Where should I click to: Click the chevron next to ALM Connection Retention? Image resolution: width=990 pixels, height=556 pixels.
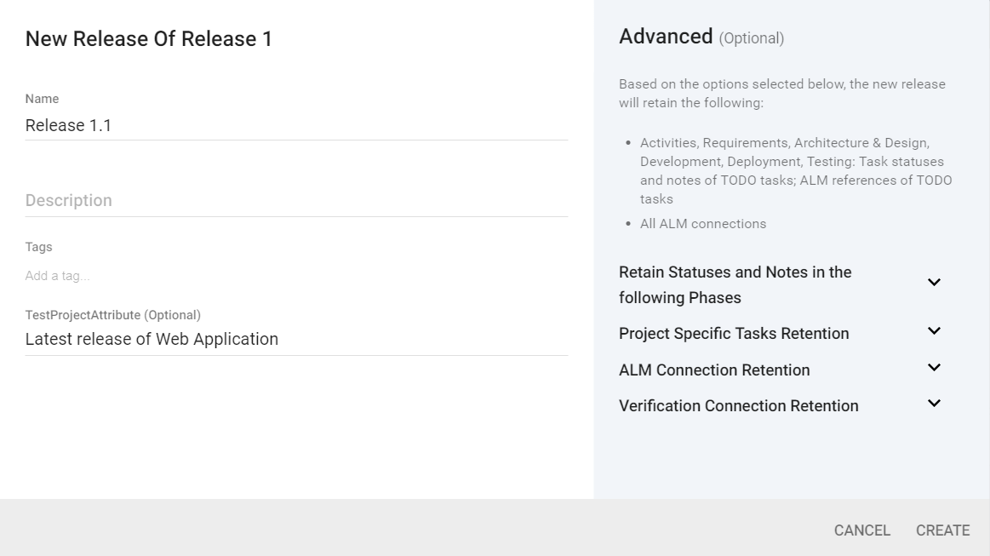tap(934, 367)
